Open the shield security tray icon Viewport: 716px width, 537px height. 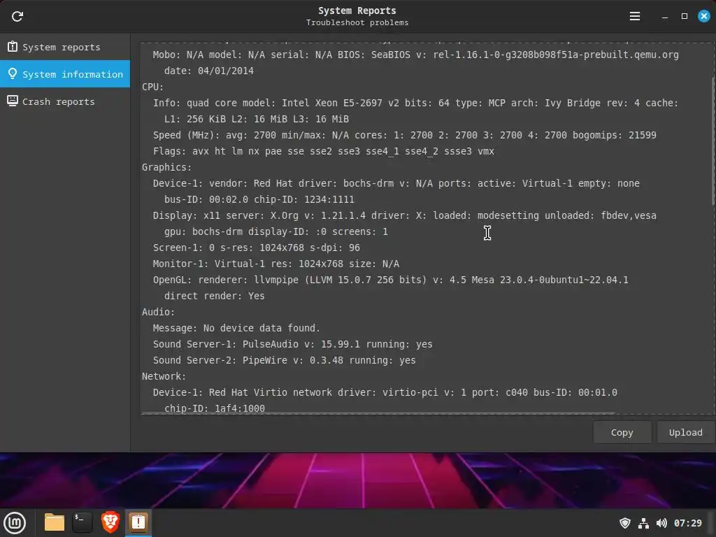pos(624,523)
